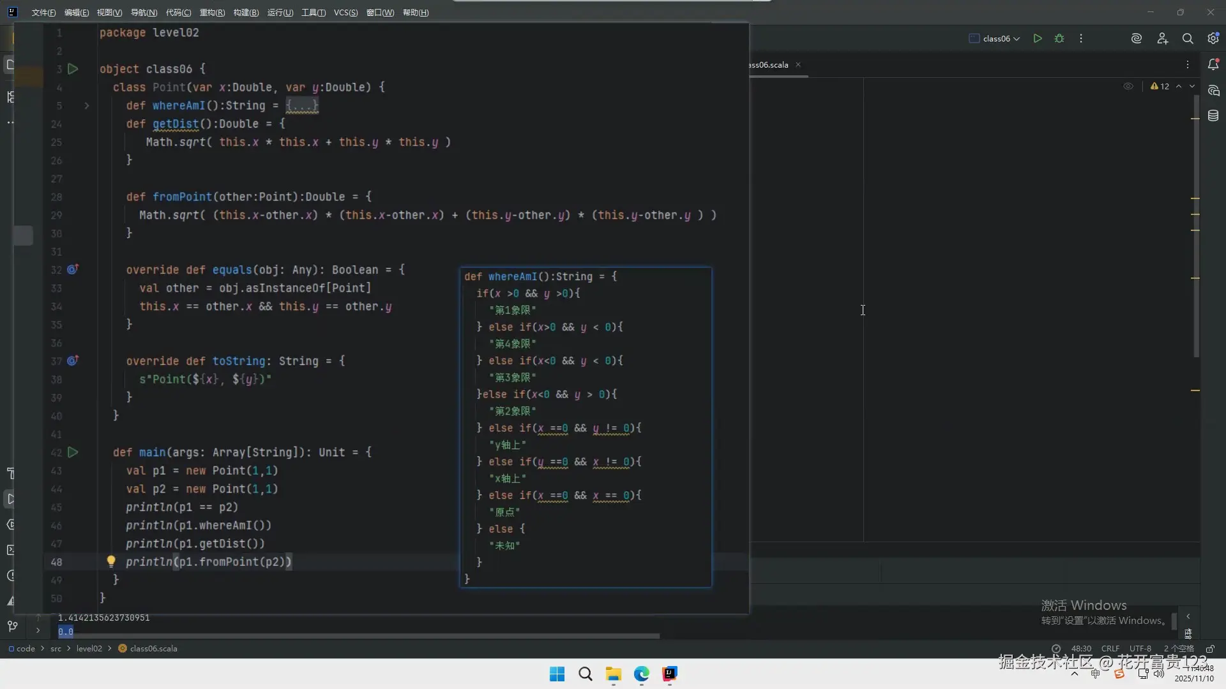The height and width of the screenshot is (689, 1226).
Task: Start debugging with the bug icon
Action: [1059, 38]
